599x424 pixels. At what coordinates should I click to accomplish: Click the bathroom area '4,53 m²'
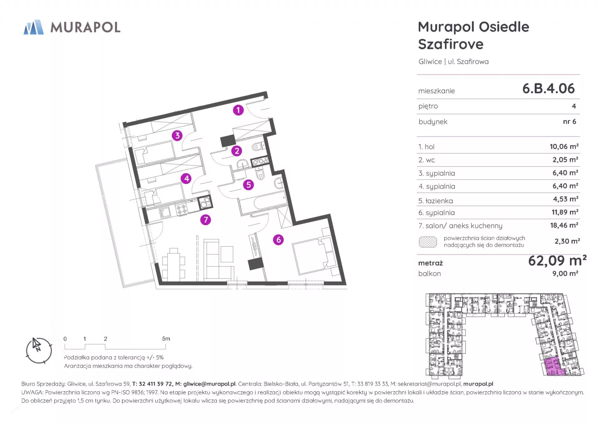(566, 199)
